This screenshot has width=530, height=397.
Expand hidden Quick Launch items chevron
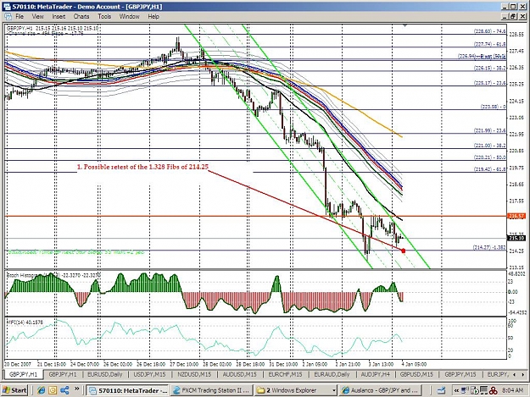(x=76, y=389)
